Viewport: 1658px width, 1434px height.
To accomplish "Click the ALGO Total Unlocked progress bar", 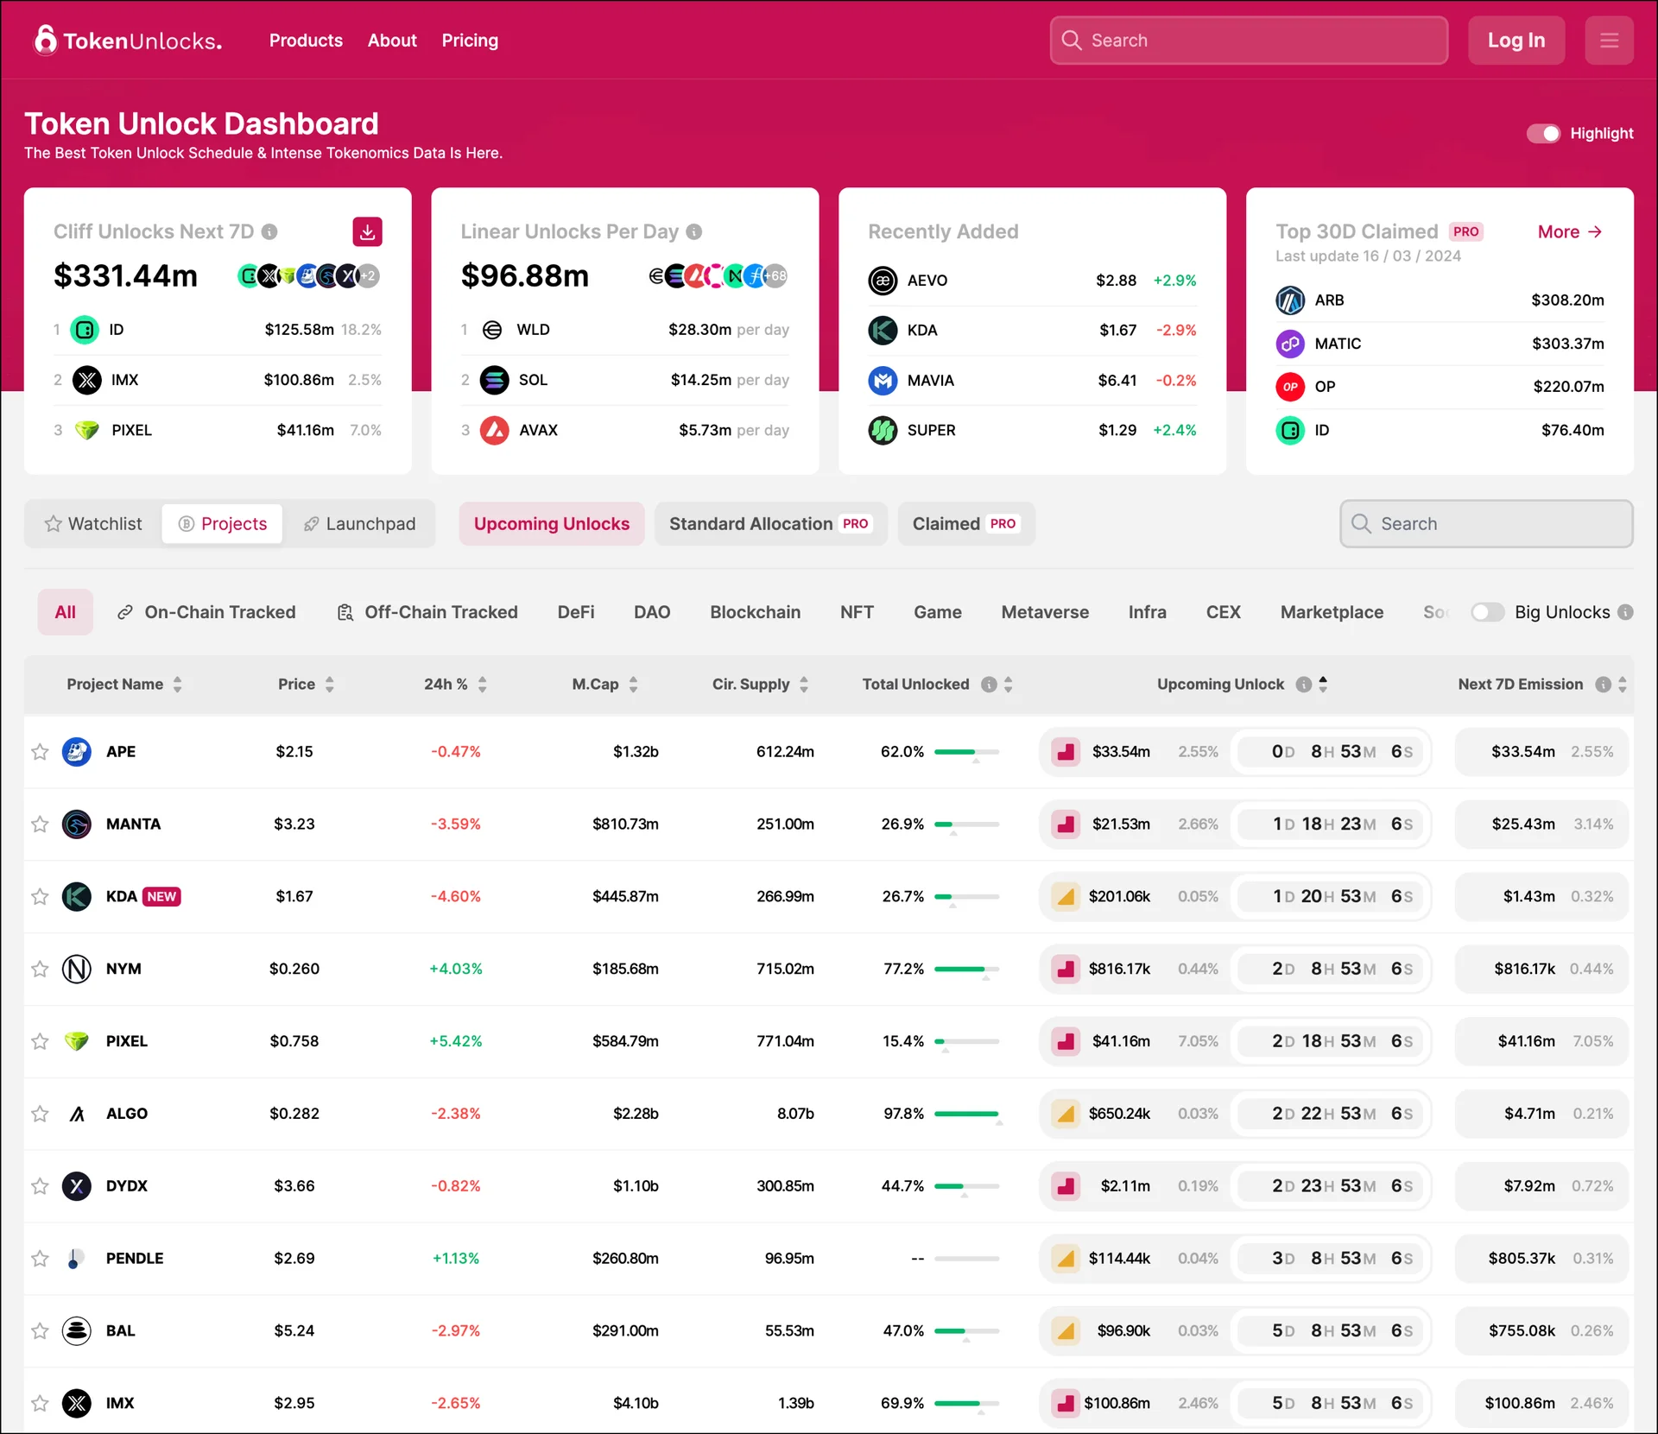I will coord(966,1114).
